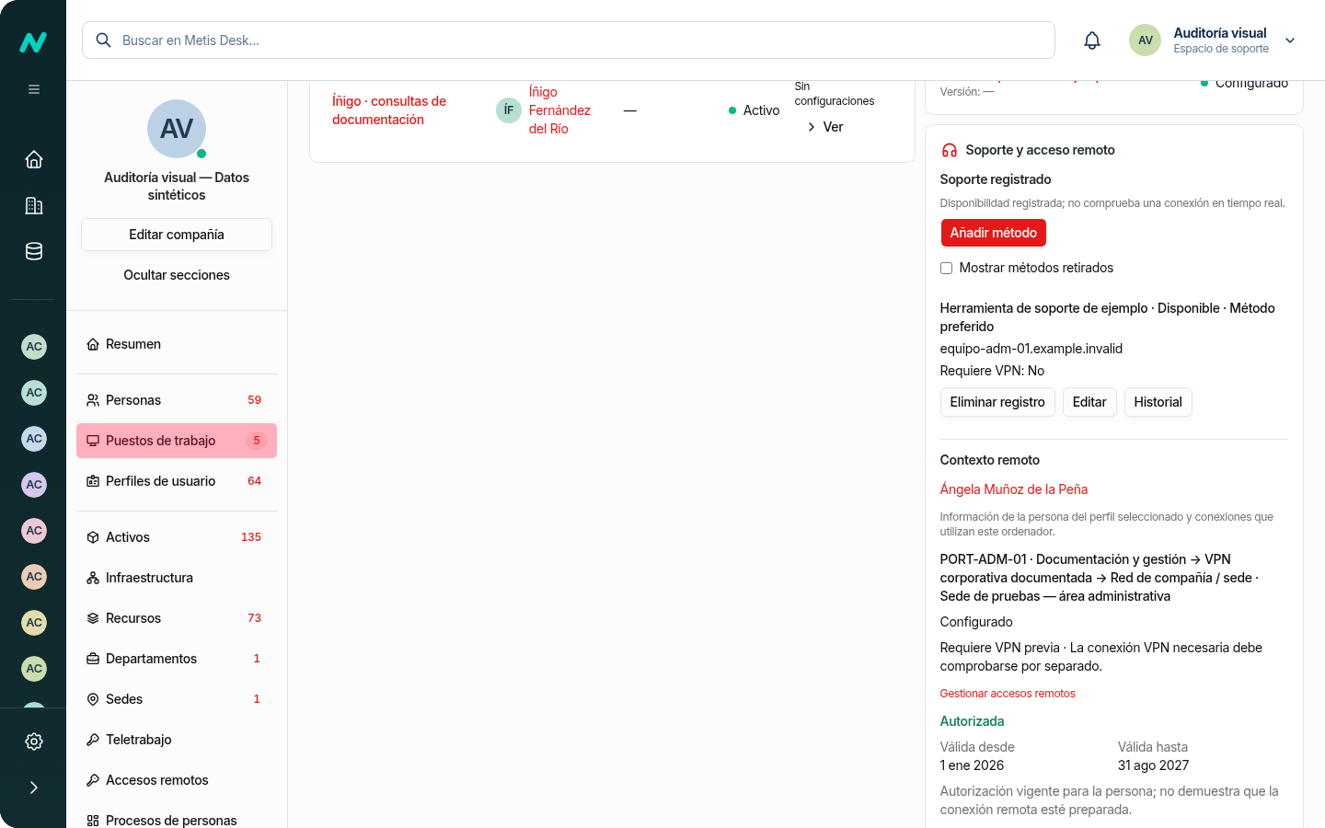The height and width of the screenshot is (828, 1325).
Task: Expand the left rail with arrow chevron
Action: [x=34, y=788]
